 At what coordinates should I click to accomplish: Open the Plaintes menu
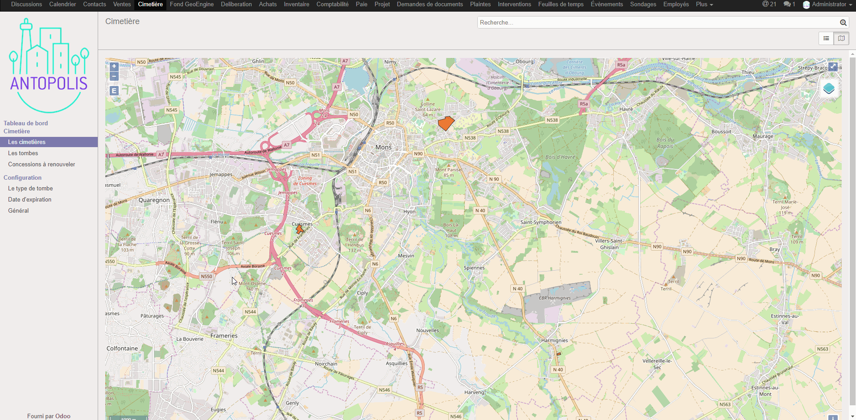(480, 4)
